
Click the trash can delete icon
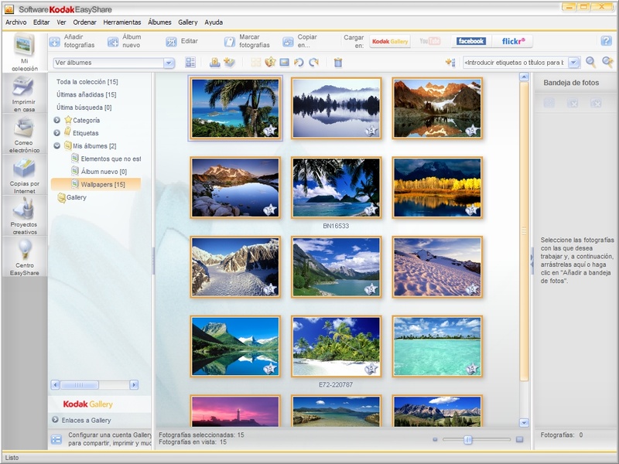coord(338,63)
